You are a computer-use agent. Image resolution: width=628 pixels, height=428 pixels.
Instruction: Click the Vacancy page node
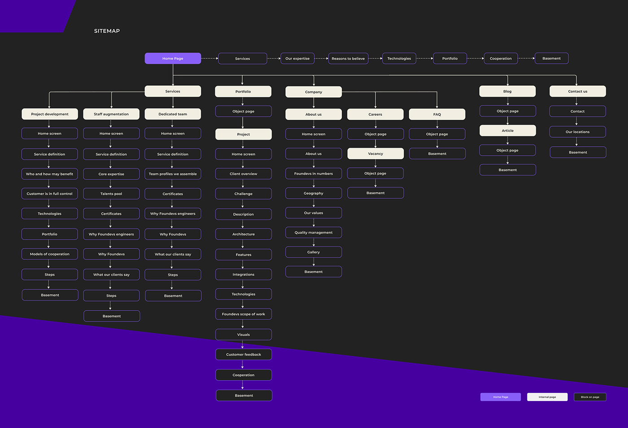(x=375, y=153)
